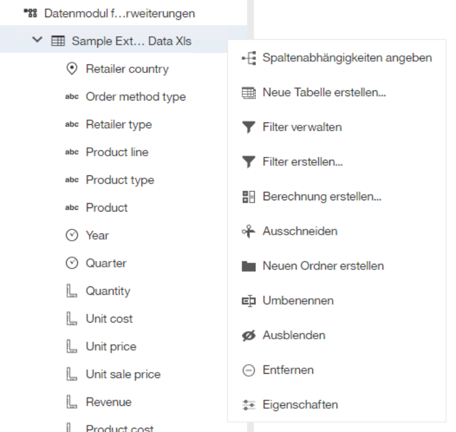Click the funnel icon for Filter erstellen
Viewport: 456px width, 432px height.
[249, 162]
